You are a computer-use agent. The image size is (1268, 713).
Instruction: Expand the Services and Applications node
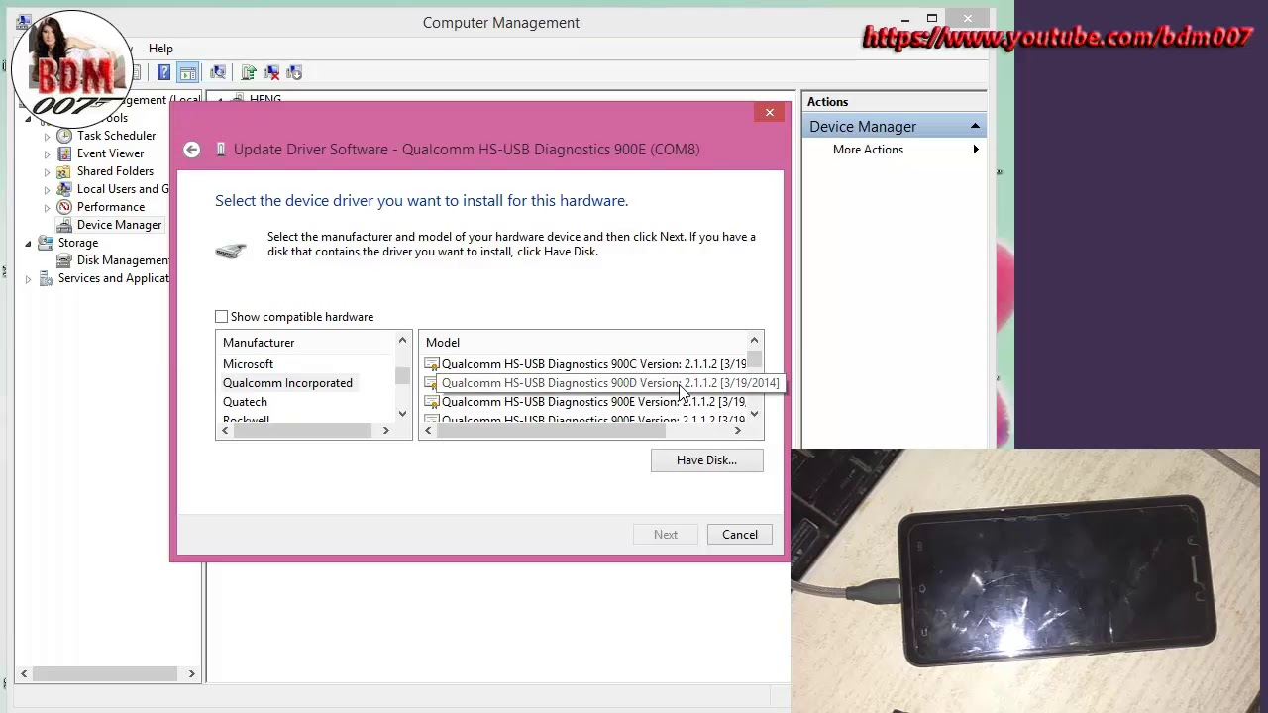[28, 279]
